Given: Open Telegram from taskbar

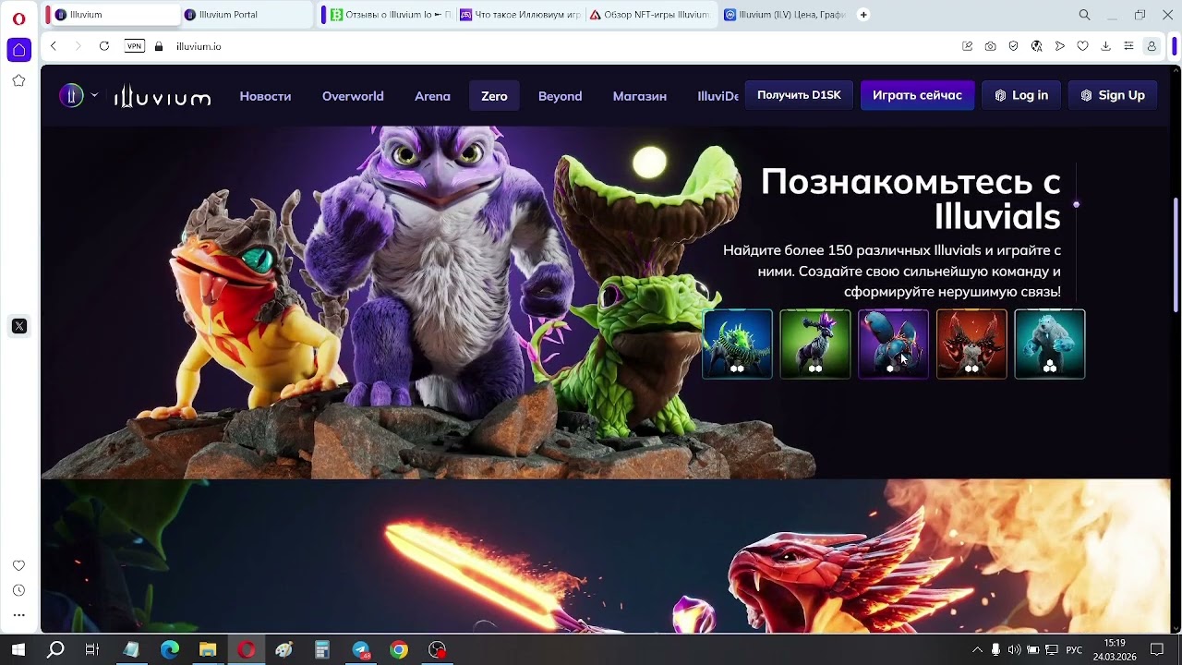Looking at the screenshot, I should pos(360,649).
